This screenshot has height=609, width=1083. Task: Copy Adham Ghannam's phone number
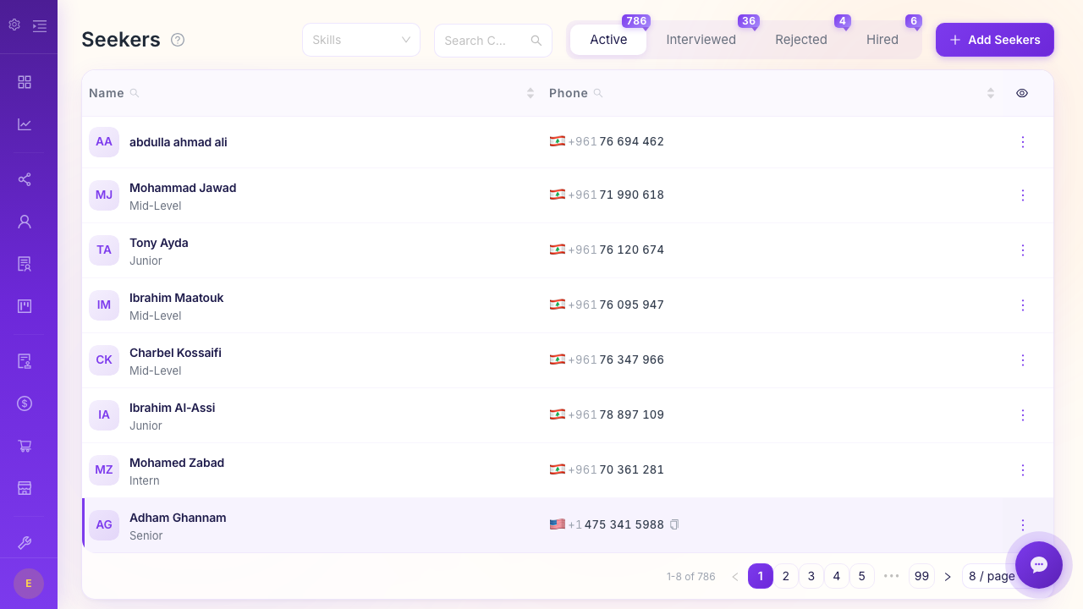click(674, 524)
